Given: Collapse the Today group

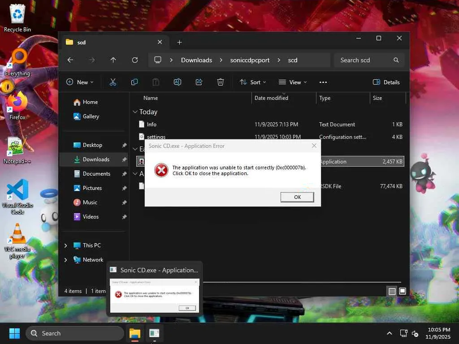Looking at the screenshot, I should 135,112.
